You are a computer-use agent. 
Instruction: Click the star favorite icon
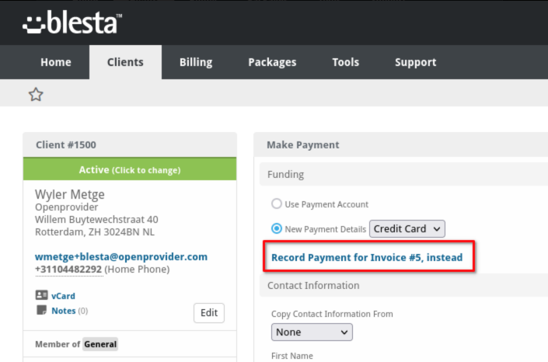click(36, 94)
